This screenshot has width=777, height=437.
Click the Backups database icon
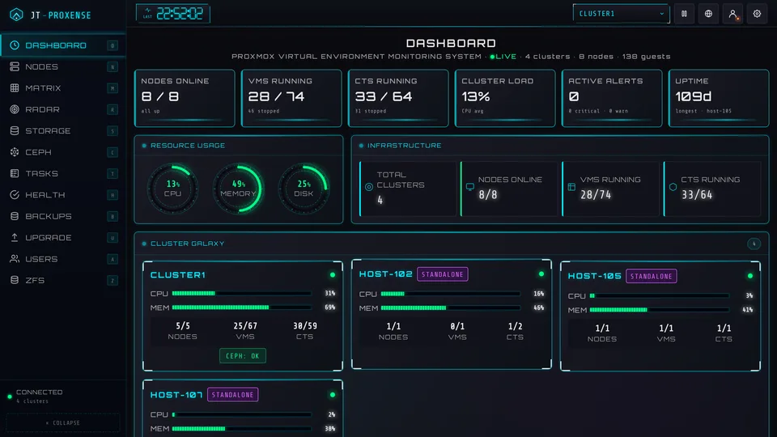15,216
